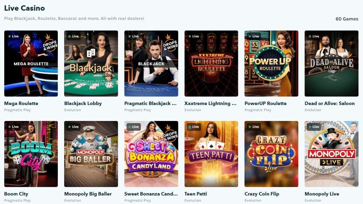Click the Drops & Wins badge on Mega Roulette

[x=50, y=43]
